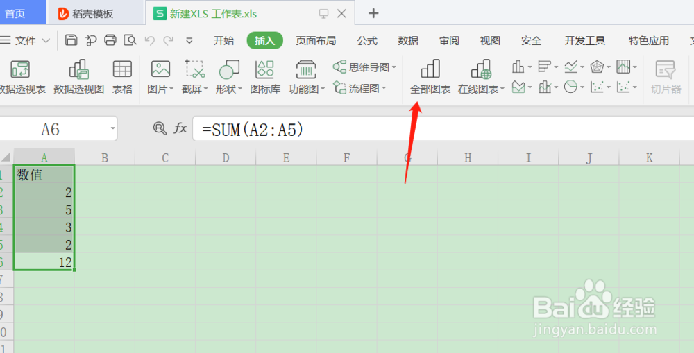Expand the 图片 dropdown arrow
Image resolution: width=694 pixels, height=353 pixels.
[171, 89]
